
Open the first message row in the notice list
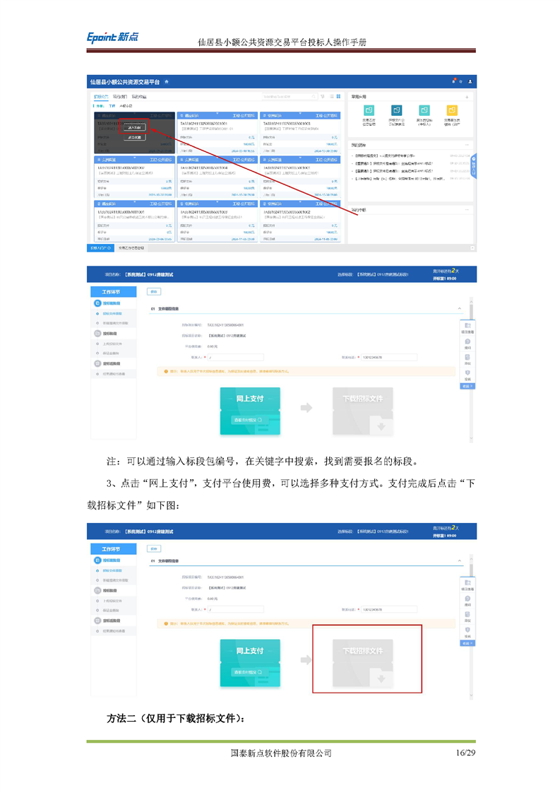tap(411, 155)
